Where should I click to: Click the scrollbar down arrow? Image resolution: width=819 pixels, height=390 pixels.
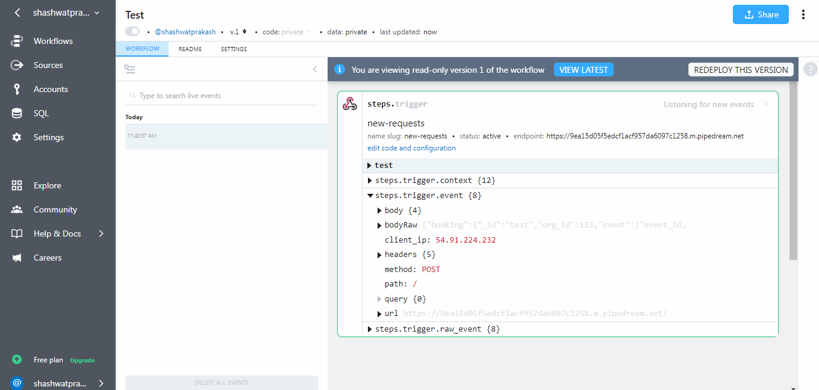click(x=793, y=387)
